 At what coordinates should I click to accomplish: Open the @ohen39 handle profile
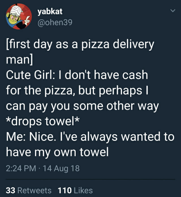[55, 22]
